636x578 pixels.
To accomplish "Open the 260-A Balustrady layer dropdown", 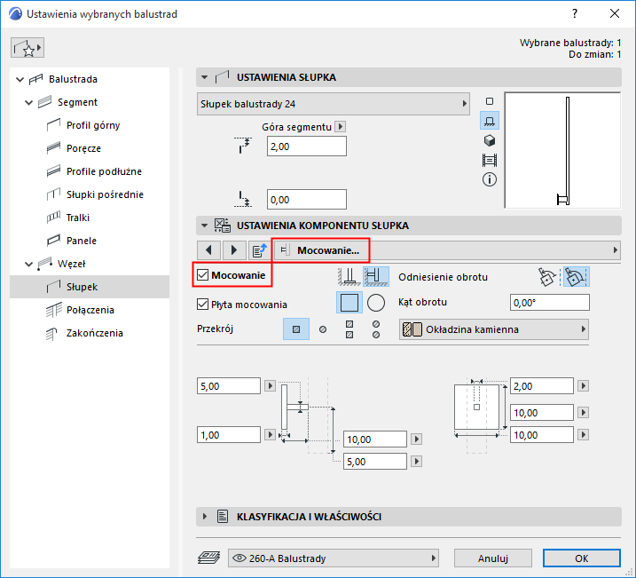I will point(334,558).
